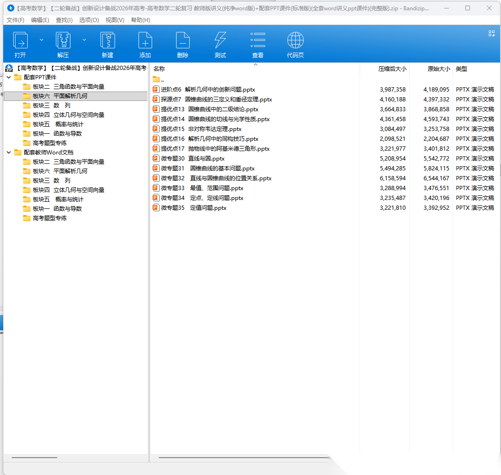
Task: Open dropdown arrow next to 解压 button
Action: pos(84,40)
